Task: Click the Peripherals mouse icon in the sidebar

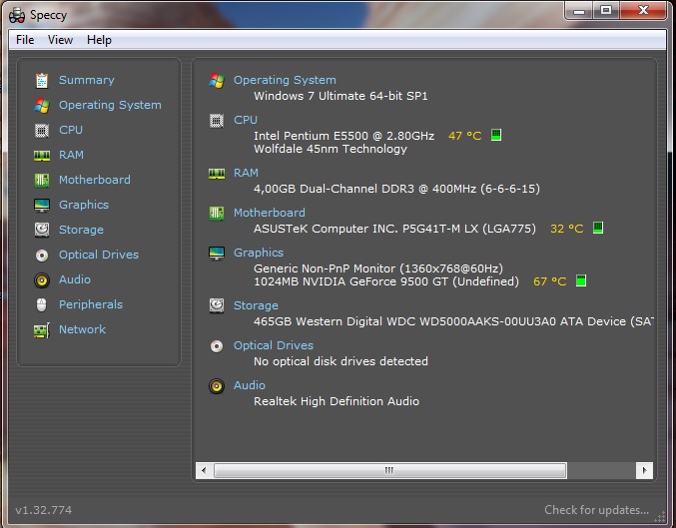Action: pos(41,304)
